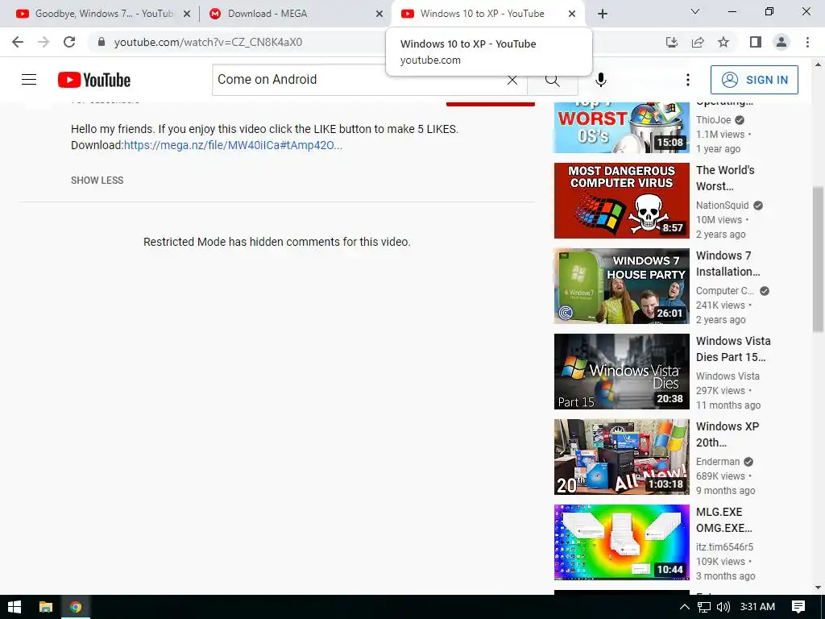The width and height of the screenshot is (825, 619).
Task: Open the mega.nz download link
Action: [233, 145]
